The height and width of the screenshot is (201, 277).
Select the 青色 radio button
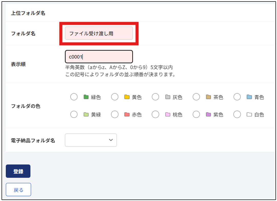(237, 97)
